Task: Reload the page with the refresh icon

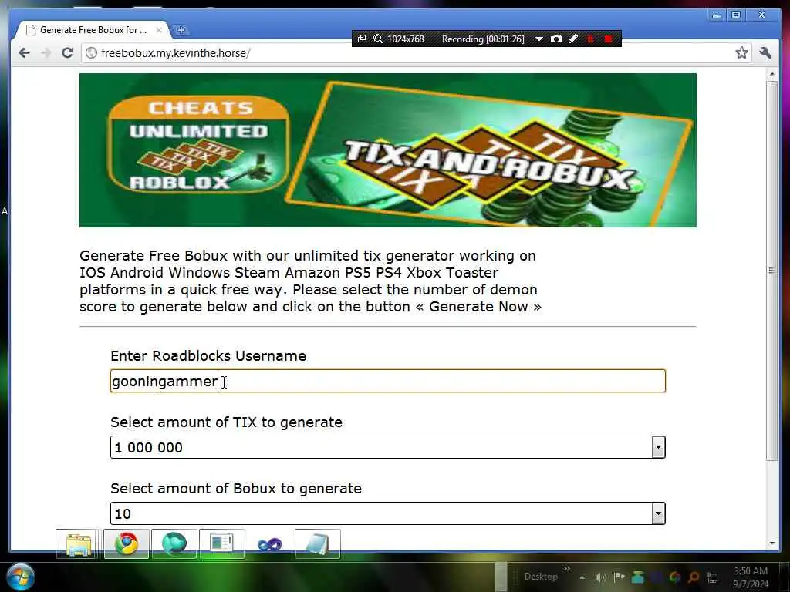Action: click(x=68, y=53)
